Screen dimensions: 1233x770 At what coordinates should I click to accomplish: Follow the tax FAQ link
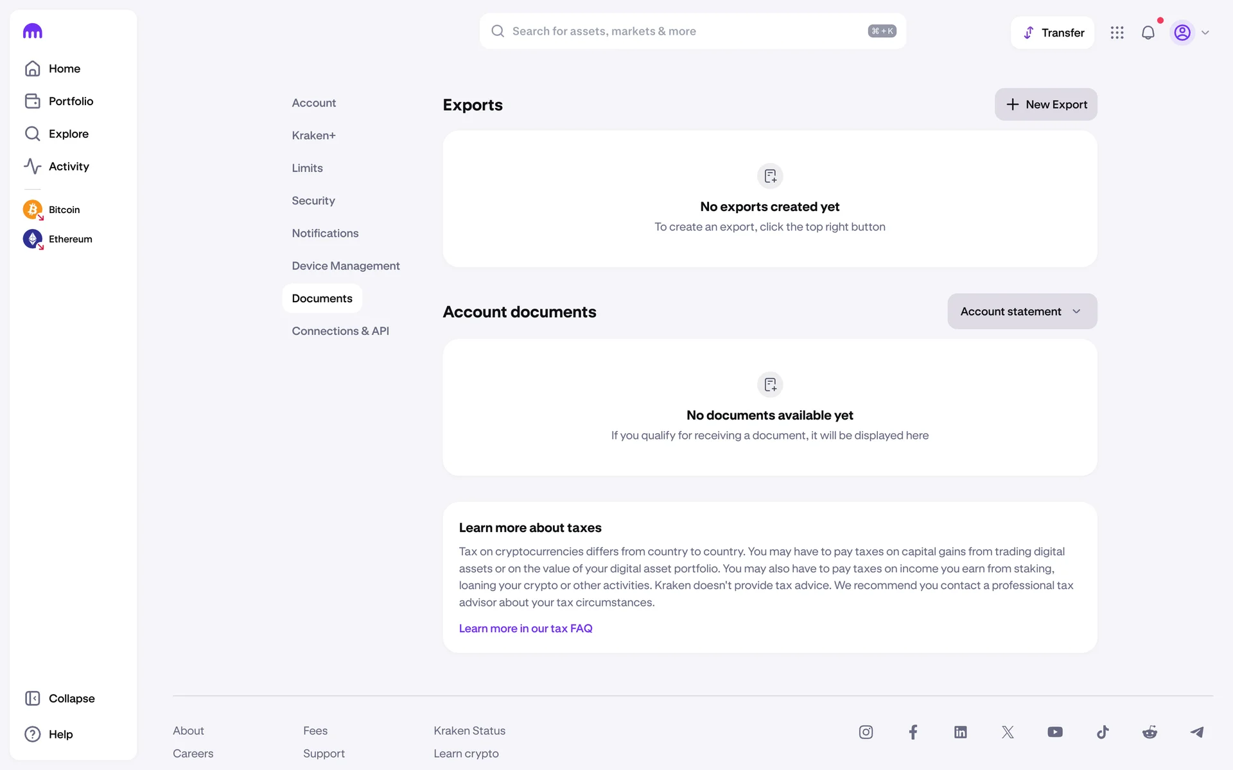click(x=525, y=628)
